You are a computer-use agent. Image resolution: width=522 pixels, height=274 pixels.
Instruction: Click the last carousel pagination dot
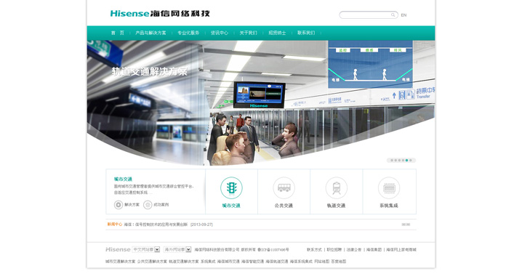click(x=411, y=161)
